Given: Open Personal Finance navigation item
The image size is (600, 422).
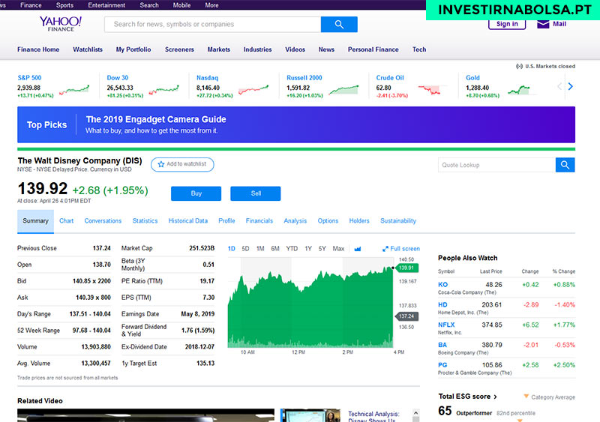Looking at the screenshot, I should click(373, 49).
